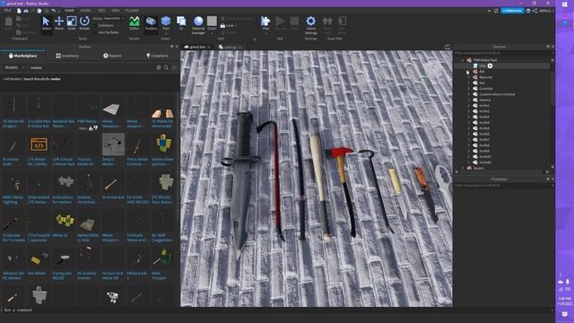Viewport: 574px width, 323px height.
Task: Open Toolbox search filter options icon
Action: [175, 67]
